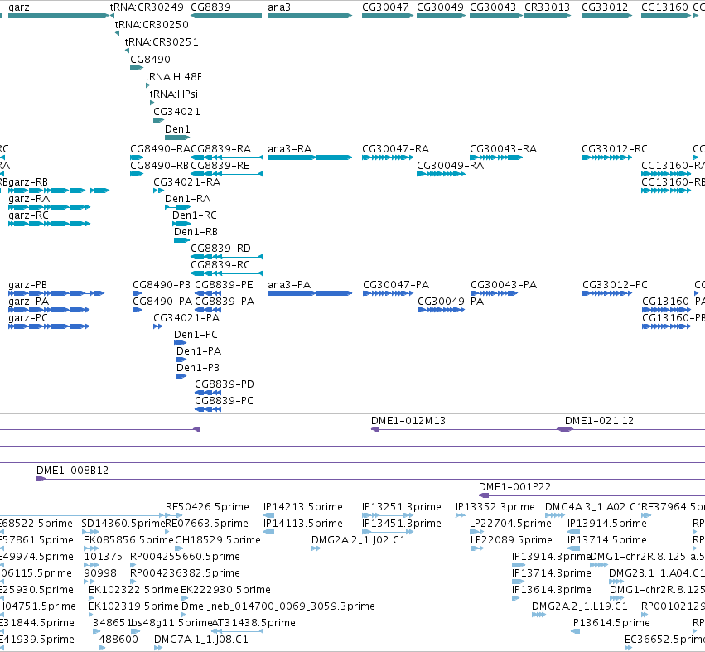Select the RE50426.5prime EST label
Viewport: 705px width, 652px height.
point(207,507)
